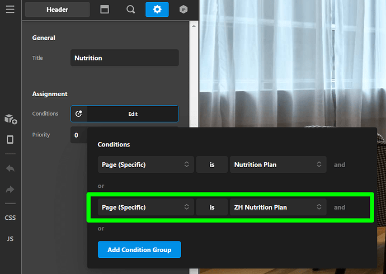Click the undo arrow
Screen dimensions: 386x274
10,168
